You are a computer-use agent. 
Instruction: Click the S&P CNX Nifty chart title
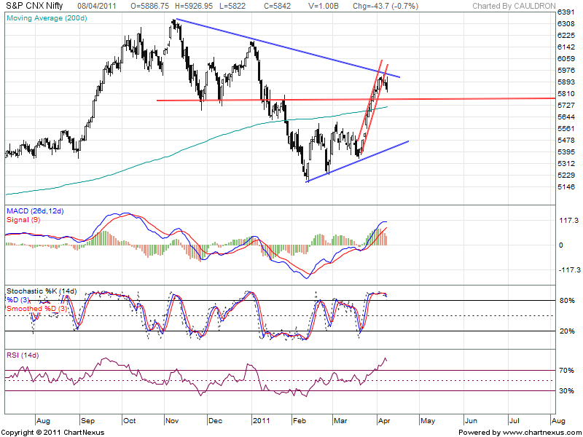pyautogui.click(x=36, y=5)
